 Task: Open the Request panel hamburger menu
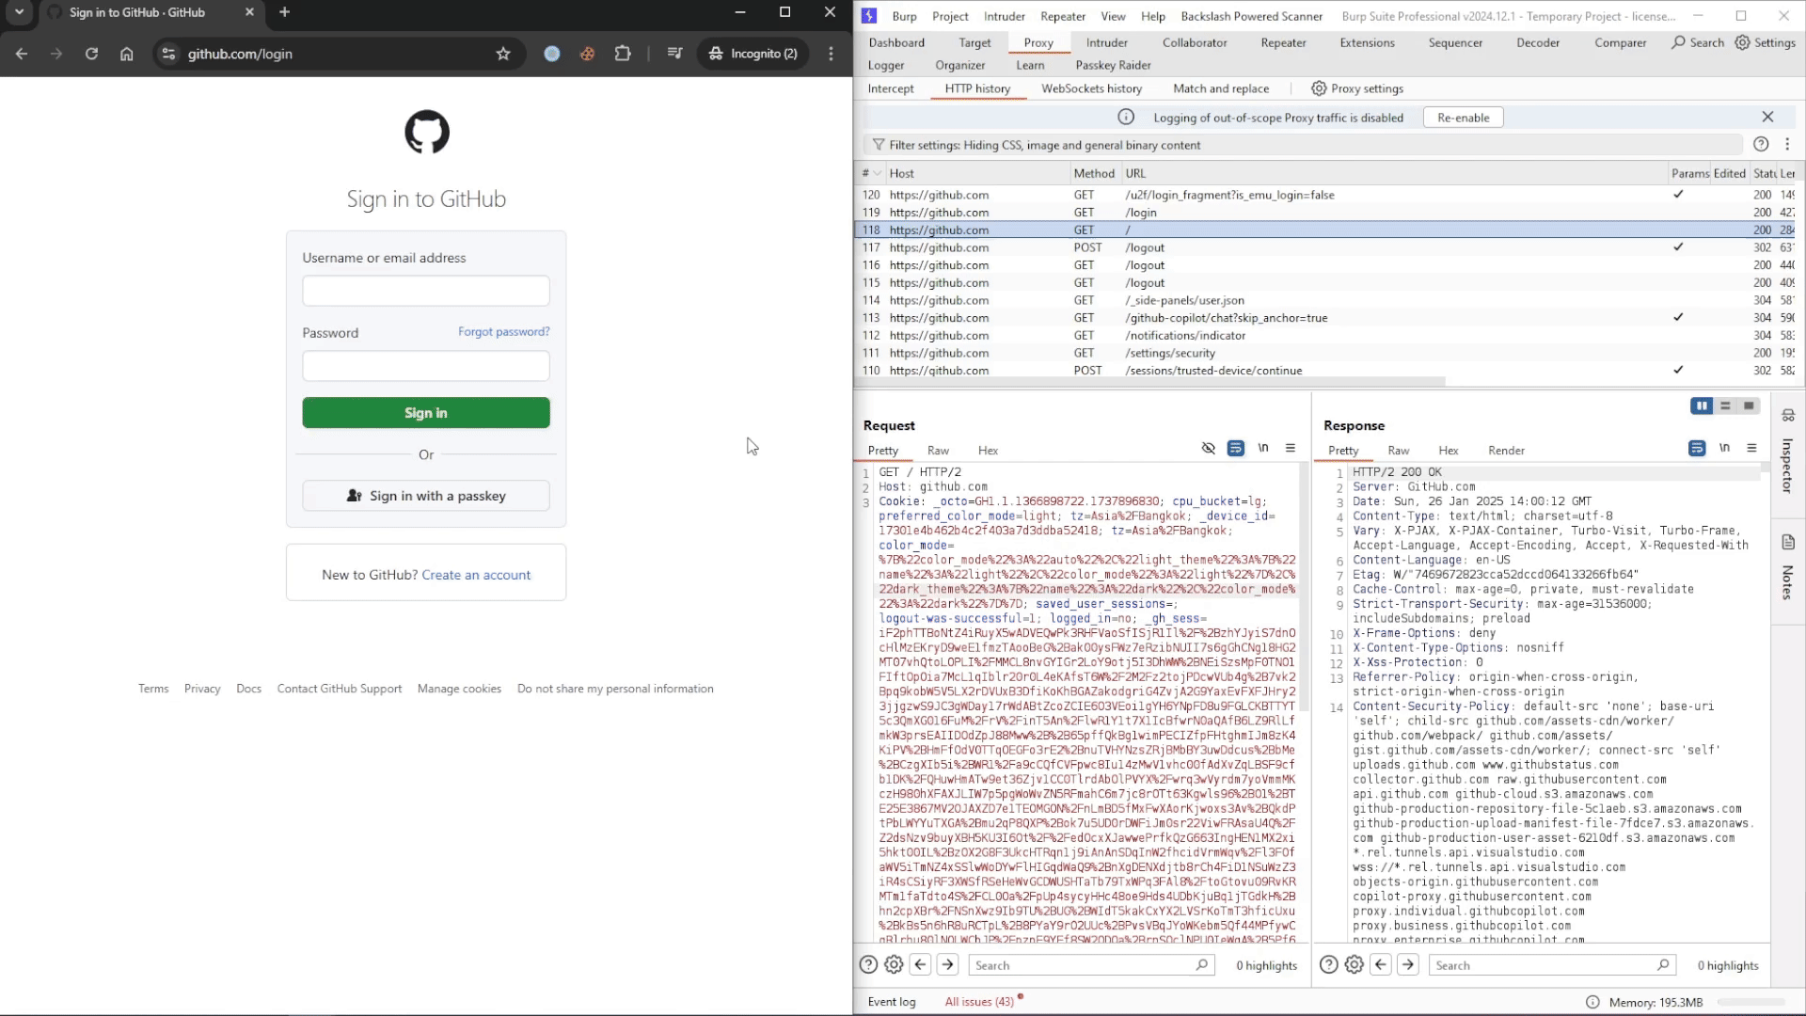click(x=1291, y=448)
